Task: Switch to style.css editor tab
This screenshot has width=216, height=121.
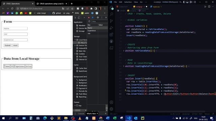Action: [x=156, y=7]
